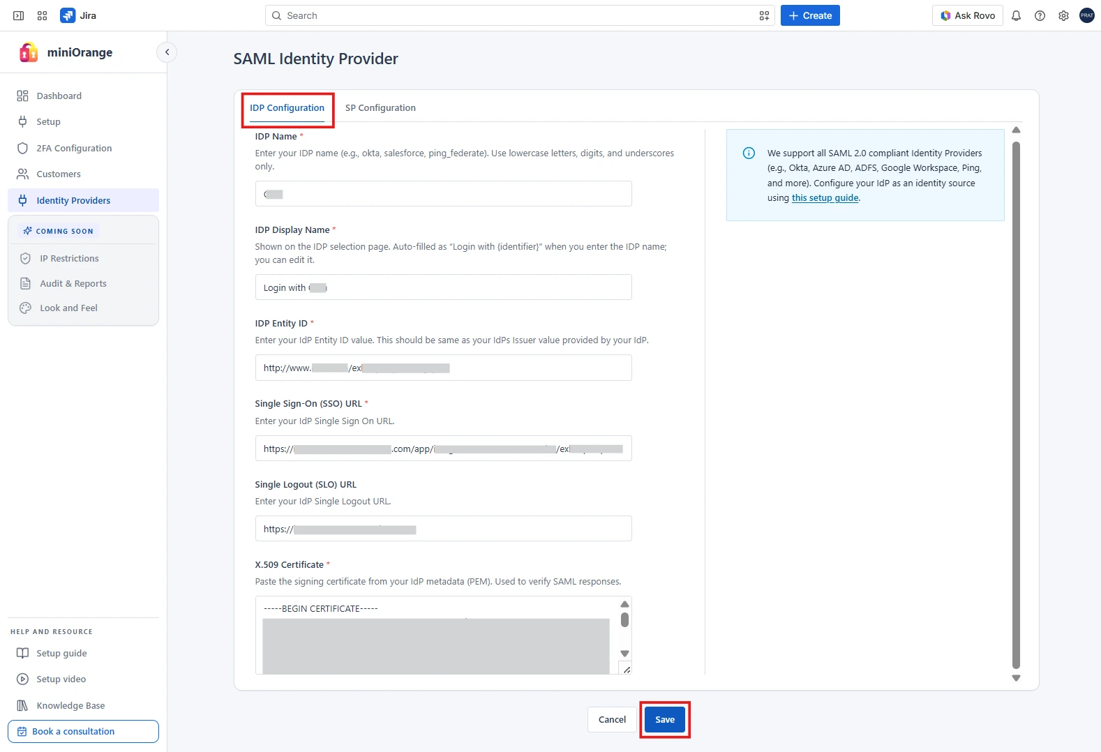The width and height of the screenshot is (1101, 752).
Task: Open the Setup guide help link
Action: 84,653
